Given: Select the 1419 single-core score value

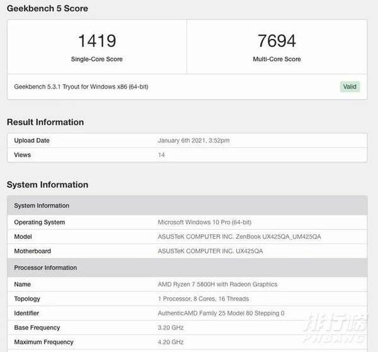Looking at the screenshot, I should (x=97, y=41).
